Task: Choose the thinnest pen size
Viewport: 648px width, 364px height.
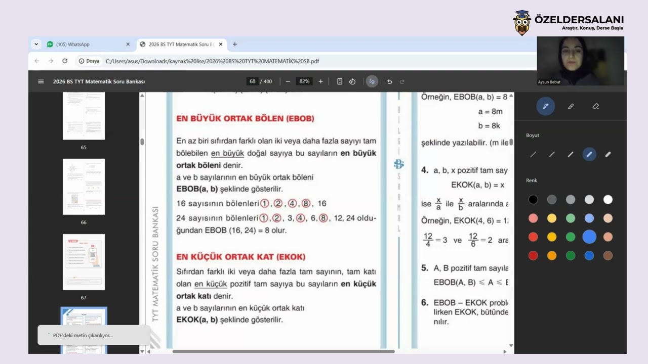Action: point(533,154)
